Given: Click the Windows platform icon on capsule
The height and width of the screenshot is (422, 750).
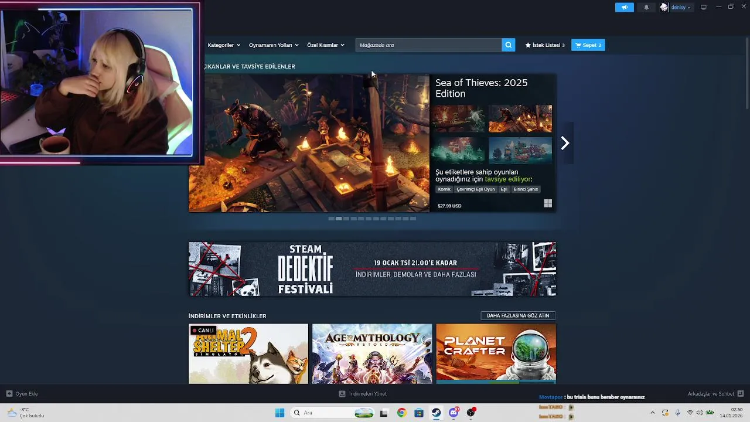Looking at the screenshot, I should point(548,203).
